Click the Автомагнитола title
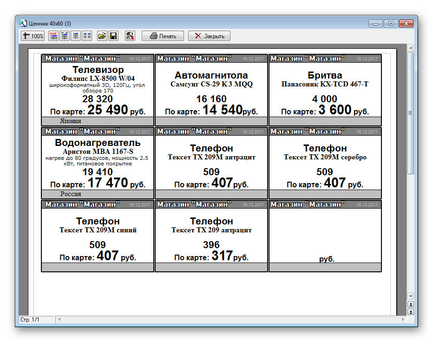 pos(211,75)
